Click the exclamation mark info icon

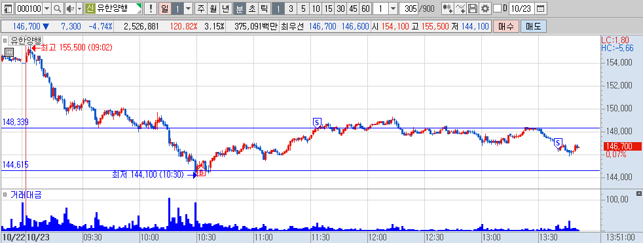pos(151,9)
